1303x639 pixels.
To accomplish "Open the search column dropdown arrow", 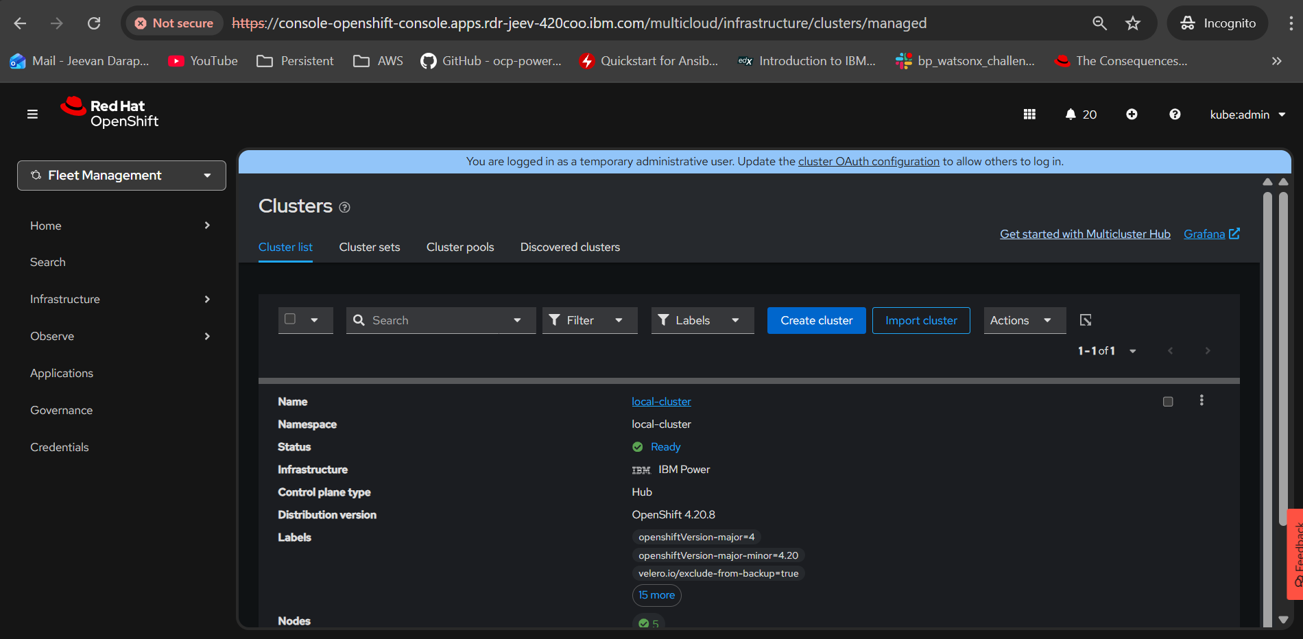I will 517,320.
